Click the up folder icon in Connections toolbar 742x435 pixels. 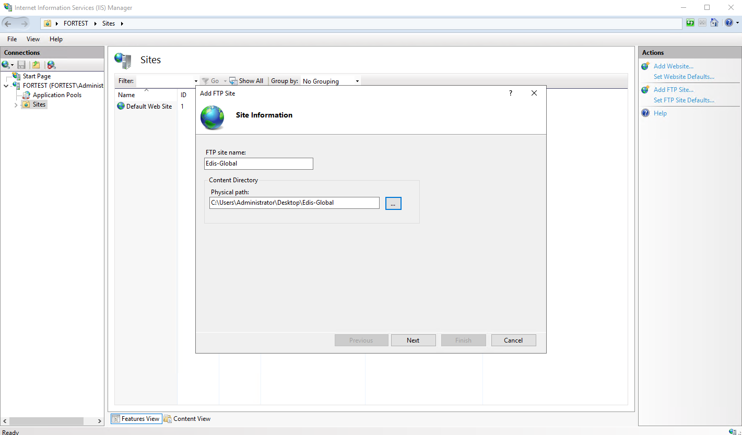pyautogui.click(x=36, y=65)
